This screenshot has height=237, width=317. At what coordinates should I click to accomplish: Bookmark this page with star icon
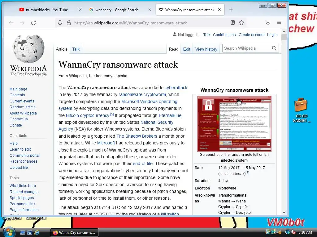pos(241,23)
